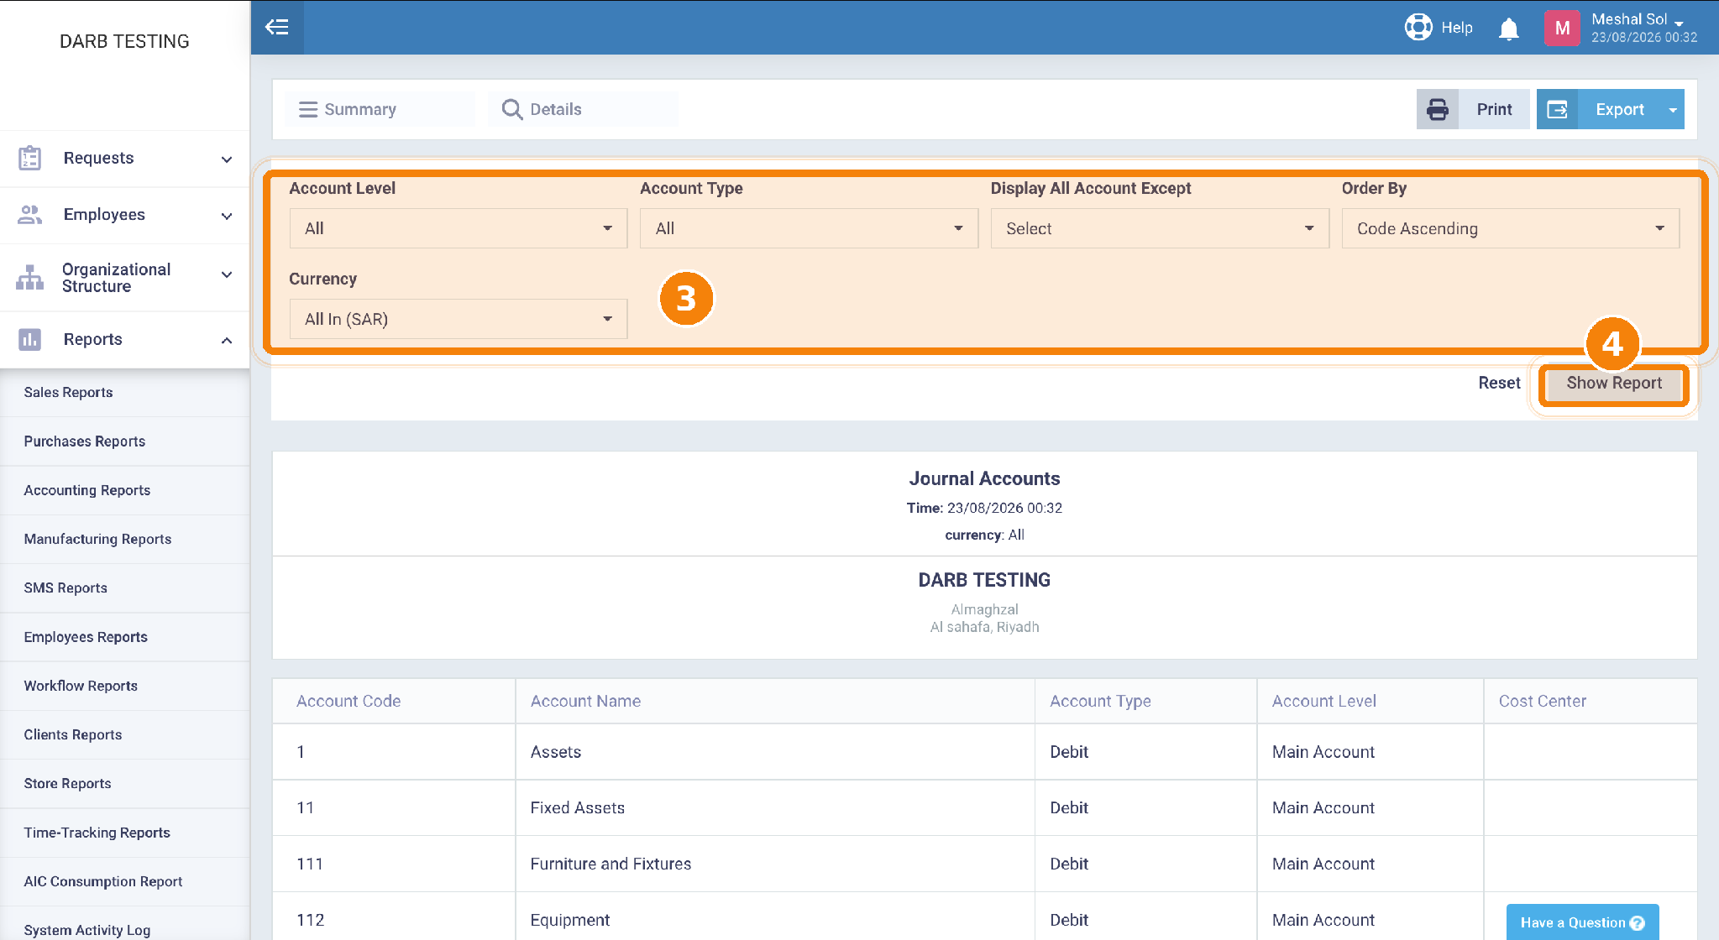Expand the Requests menu chevron
This screenshot has height=940, width=1719.
227,159
